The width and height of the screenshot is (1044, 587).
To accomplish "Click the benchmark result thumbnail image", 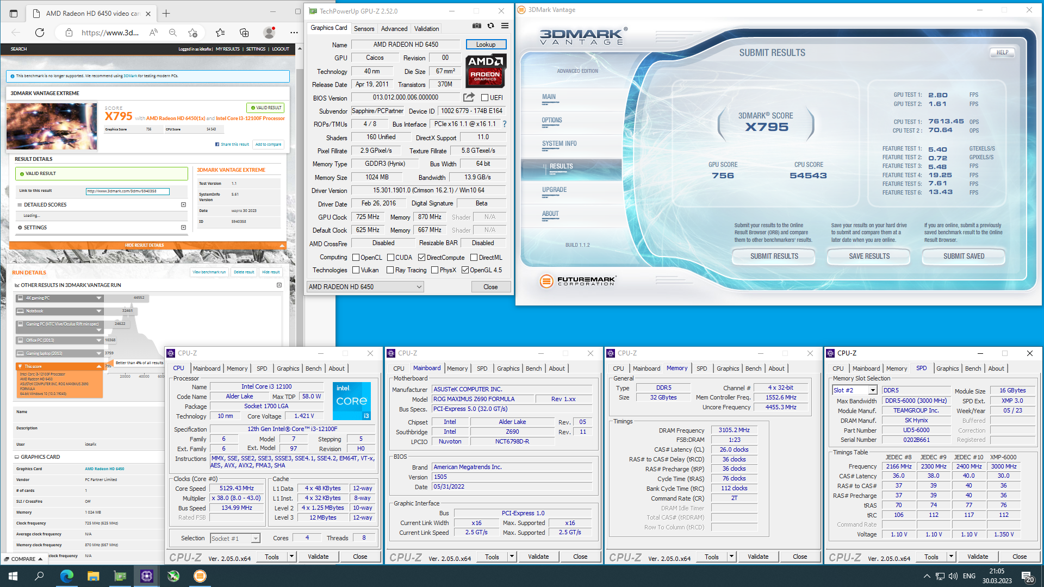I will 52,127.
